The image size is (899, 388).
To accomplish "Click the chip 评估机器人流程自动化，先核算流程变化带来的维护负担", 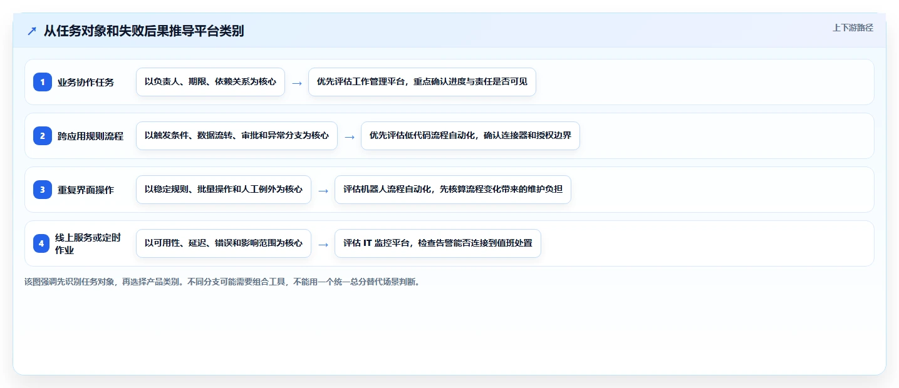I will click(453, 190).
